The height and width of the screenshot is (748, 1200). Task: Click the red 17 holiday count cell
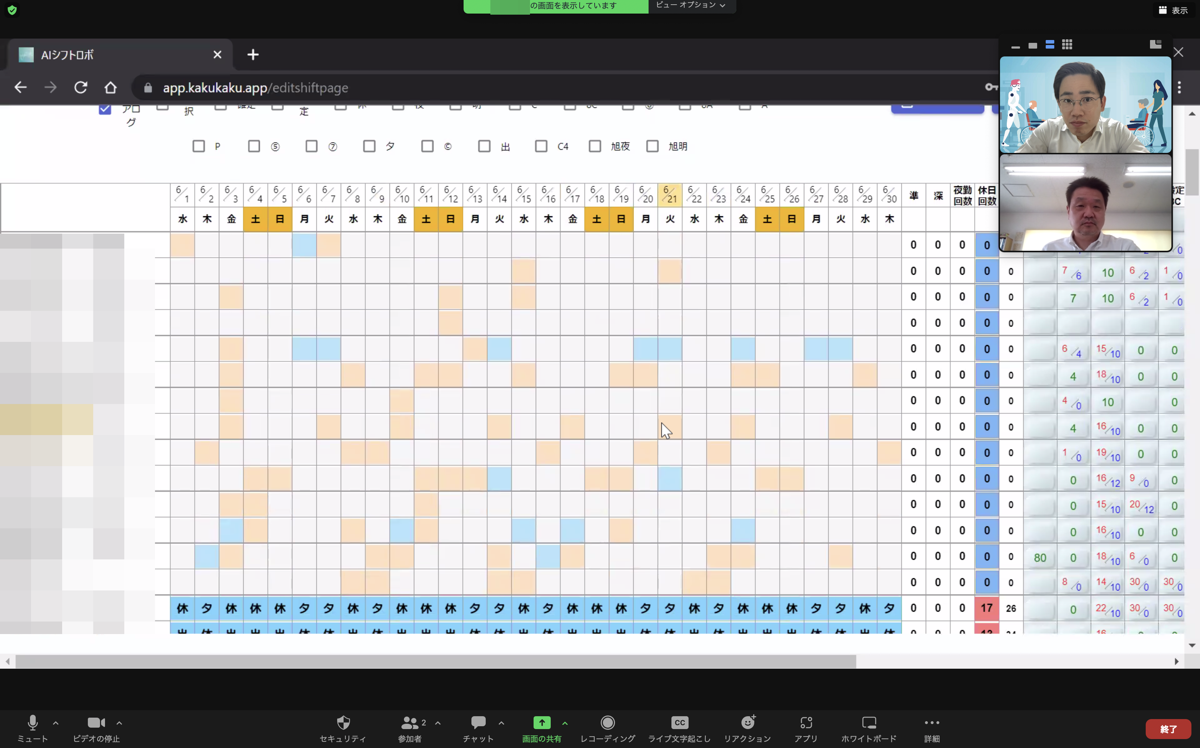[987, 608]
